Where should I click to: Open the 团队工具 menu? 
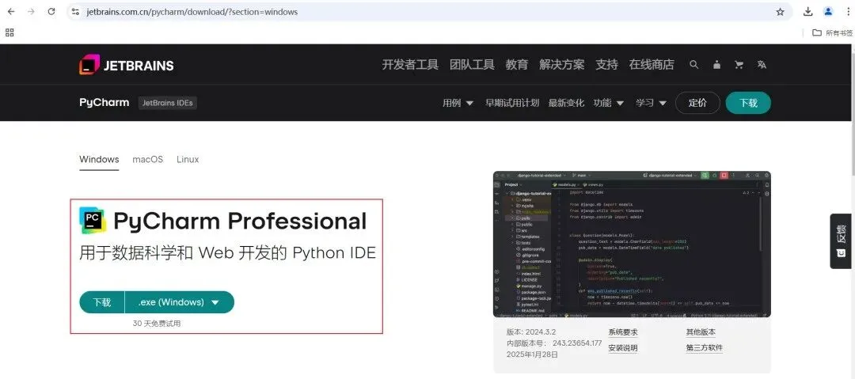[x=472, y=65]
